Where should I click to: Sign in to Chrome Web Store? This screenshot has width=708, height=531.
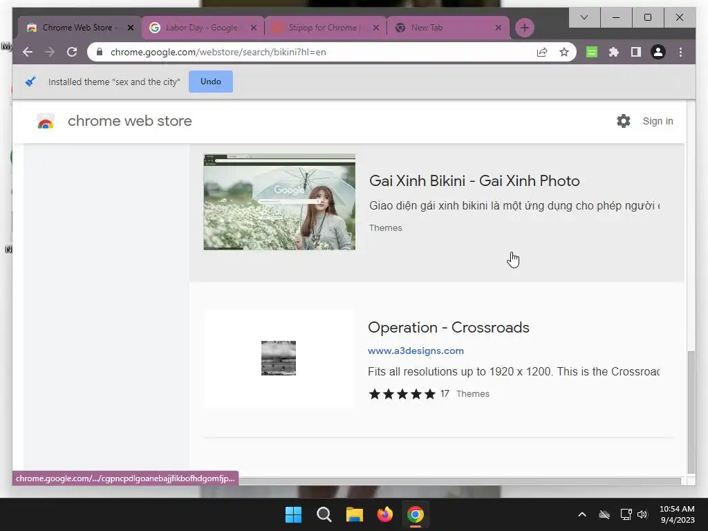tap(658, 121)
